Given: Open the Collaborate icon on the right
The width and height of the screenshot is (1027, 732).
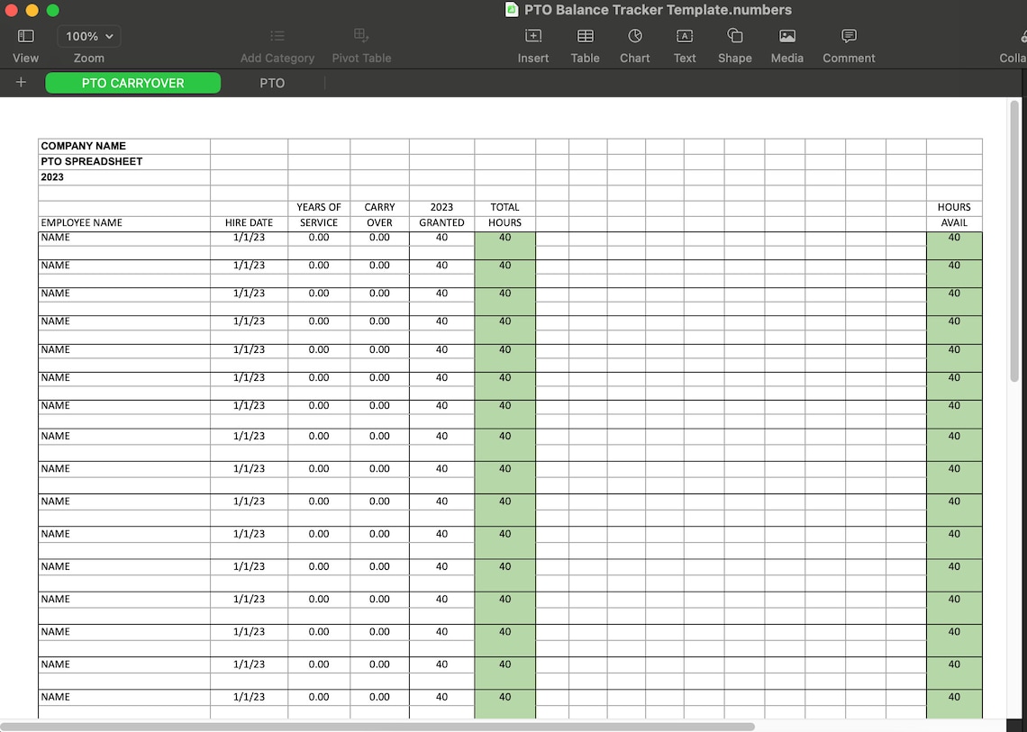Looking at the screenshot, I should [1021, 36].
